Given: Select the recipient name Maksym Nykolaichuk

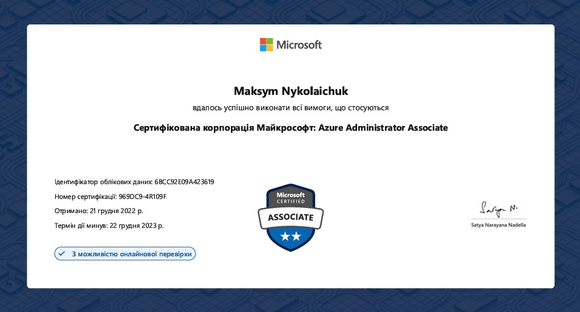Looking at the screenshot, I should click(x=291, y=91).
